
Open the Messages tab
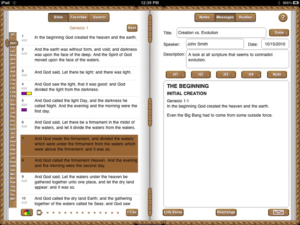(225, 17)
